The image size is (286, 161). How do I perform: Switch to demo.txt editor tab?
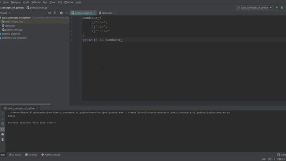(x=107, y=13)
